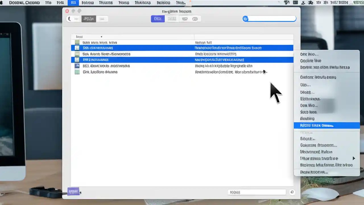Open the File menu in the menu bar
The image size is (364, 205).
coord(48,3)
